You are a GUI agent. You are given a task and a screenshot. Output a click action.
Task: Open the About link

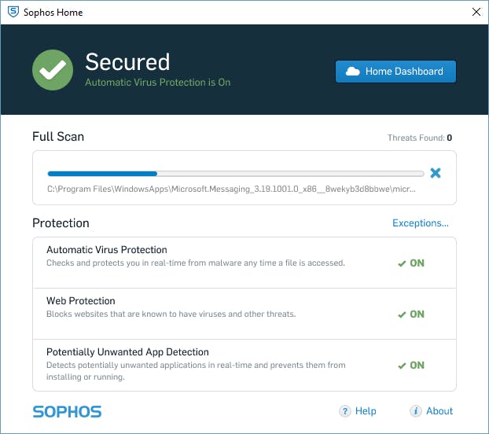coord(439,411)
